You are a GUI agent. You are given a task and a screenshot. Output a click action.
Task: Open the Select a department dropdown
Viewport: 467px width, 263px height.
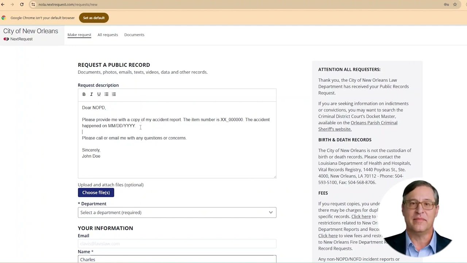pos(177,213)
